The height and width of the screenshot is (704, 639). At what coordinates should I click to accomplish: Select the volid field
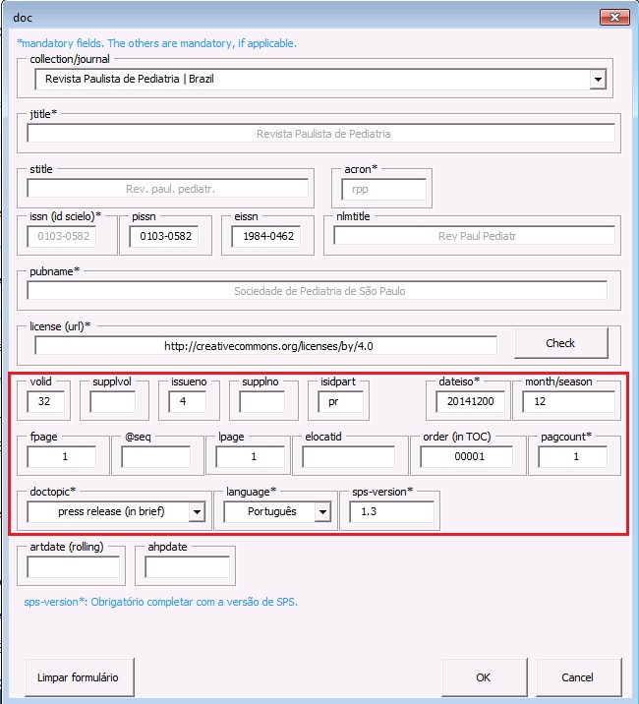46,401
